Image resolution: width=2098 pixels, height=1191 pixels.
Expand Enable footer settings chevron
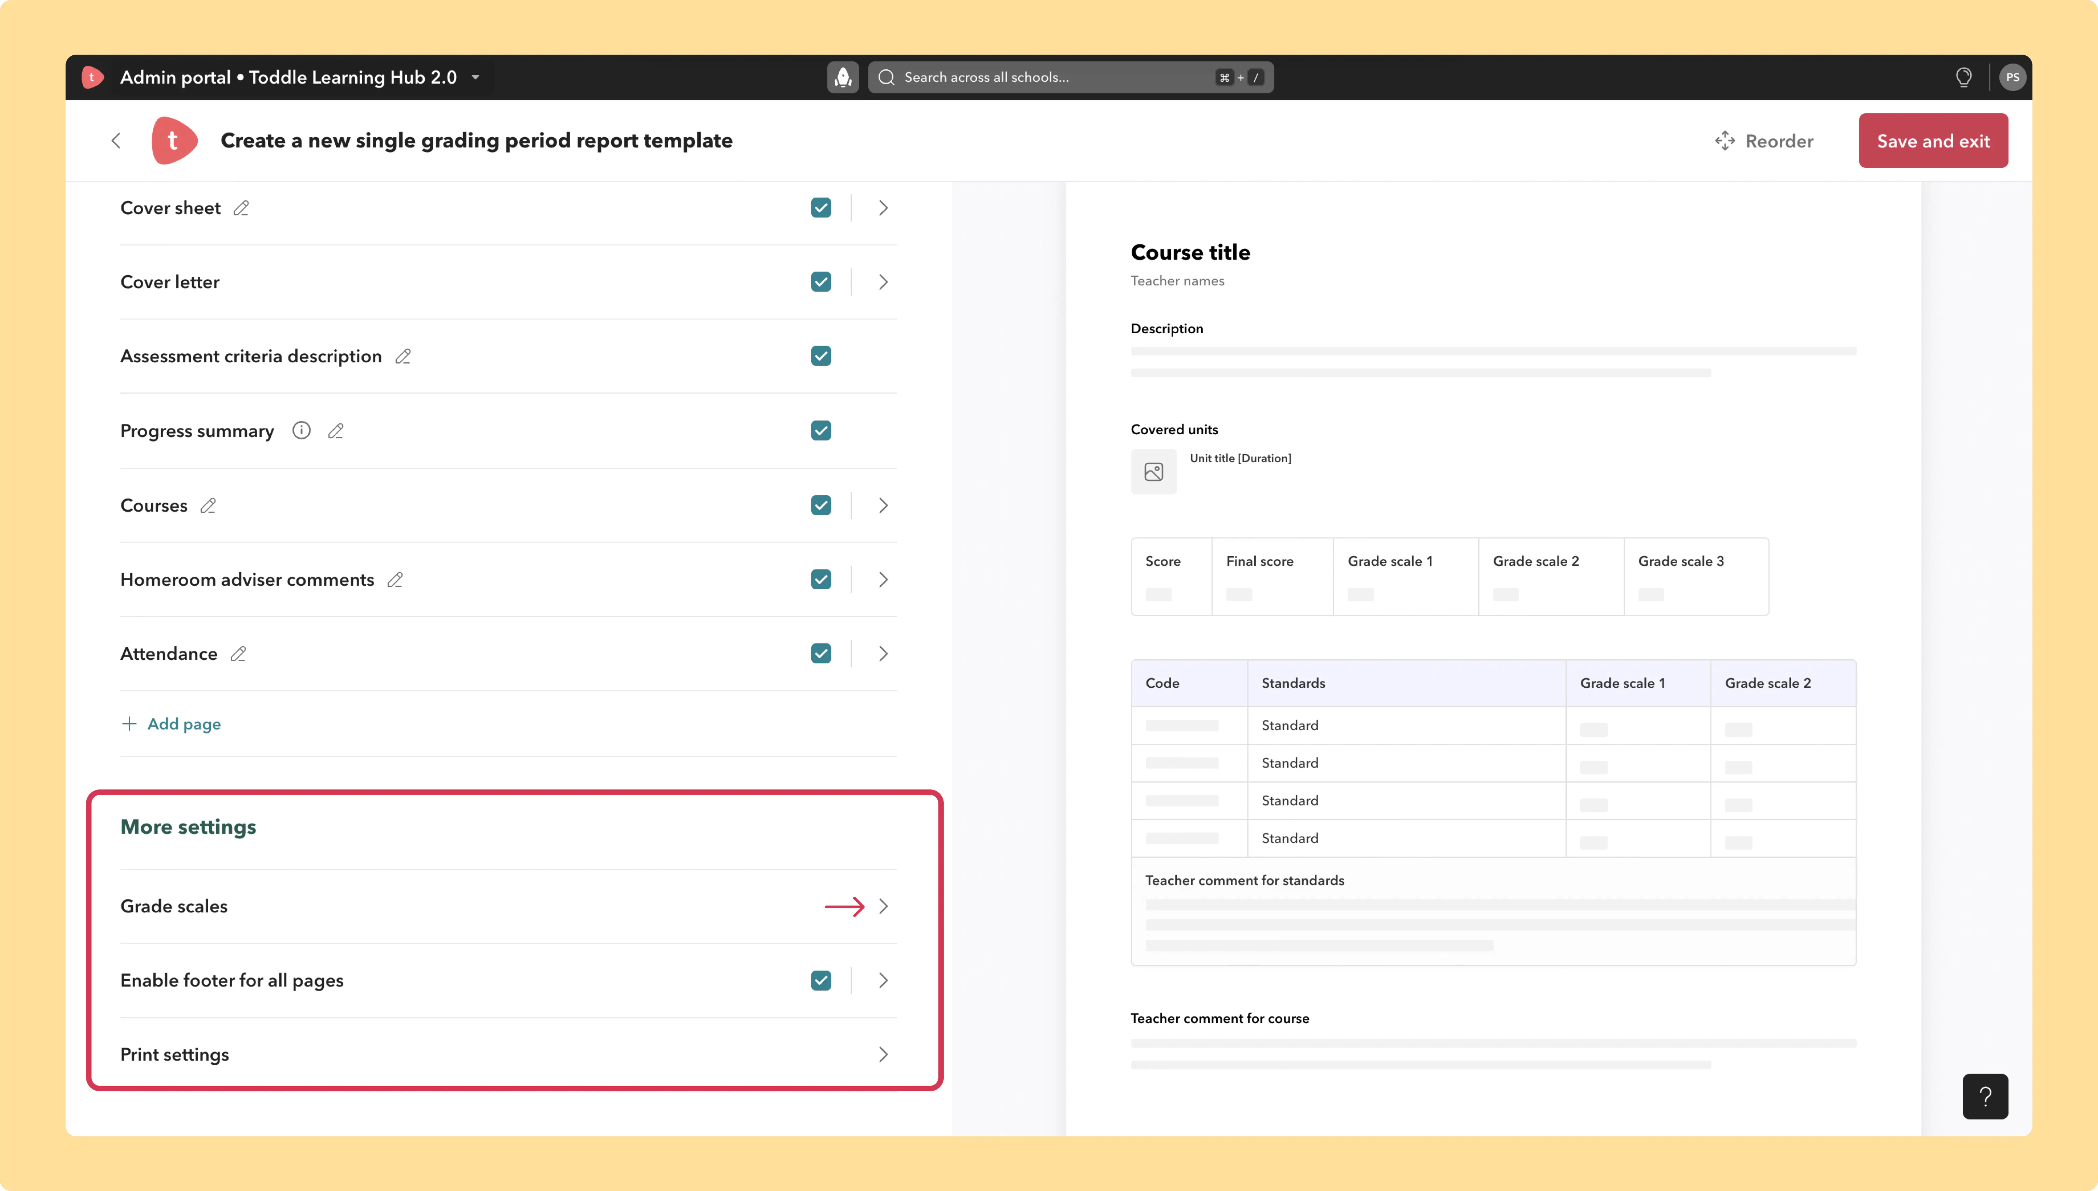[883, 980]
